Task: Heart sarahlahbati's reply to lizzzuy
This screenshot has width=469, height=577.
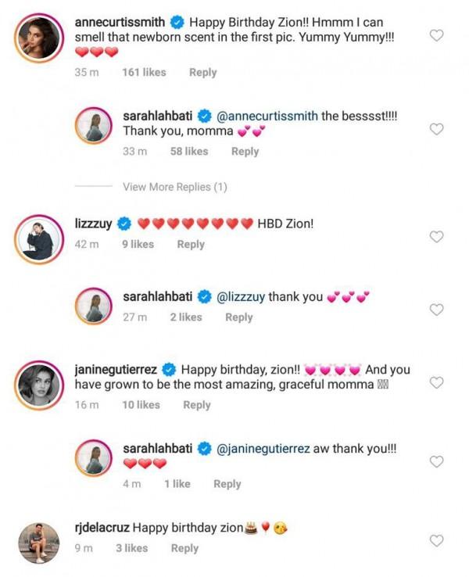Action: pos(438,310)
